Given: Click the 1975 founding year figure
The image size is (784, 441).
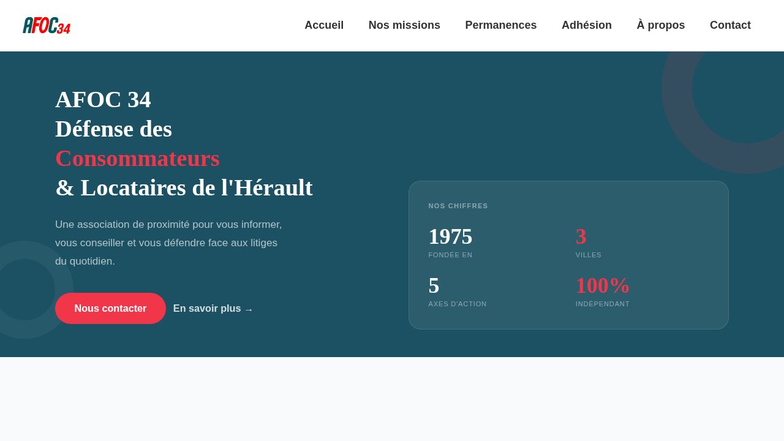Looking at the screenshot, I should click(450, 236).
